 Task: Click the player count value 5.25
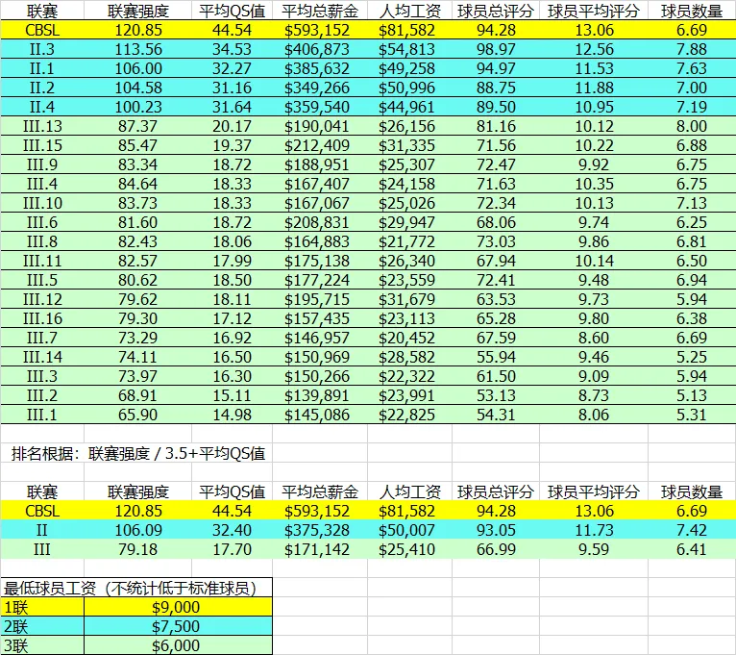[x=686, y=357]
